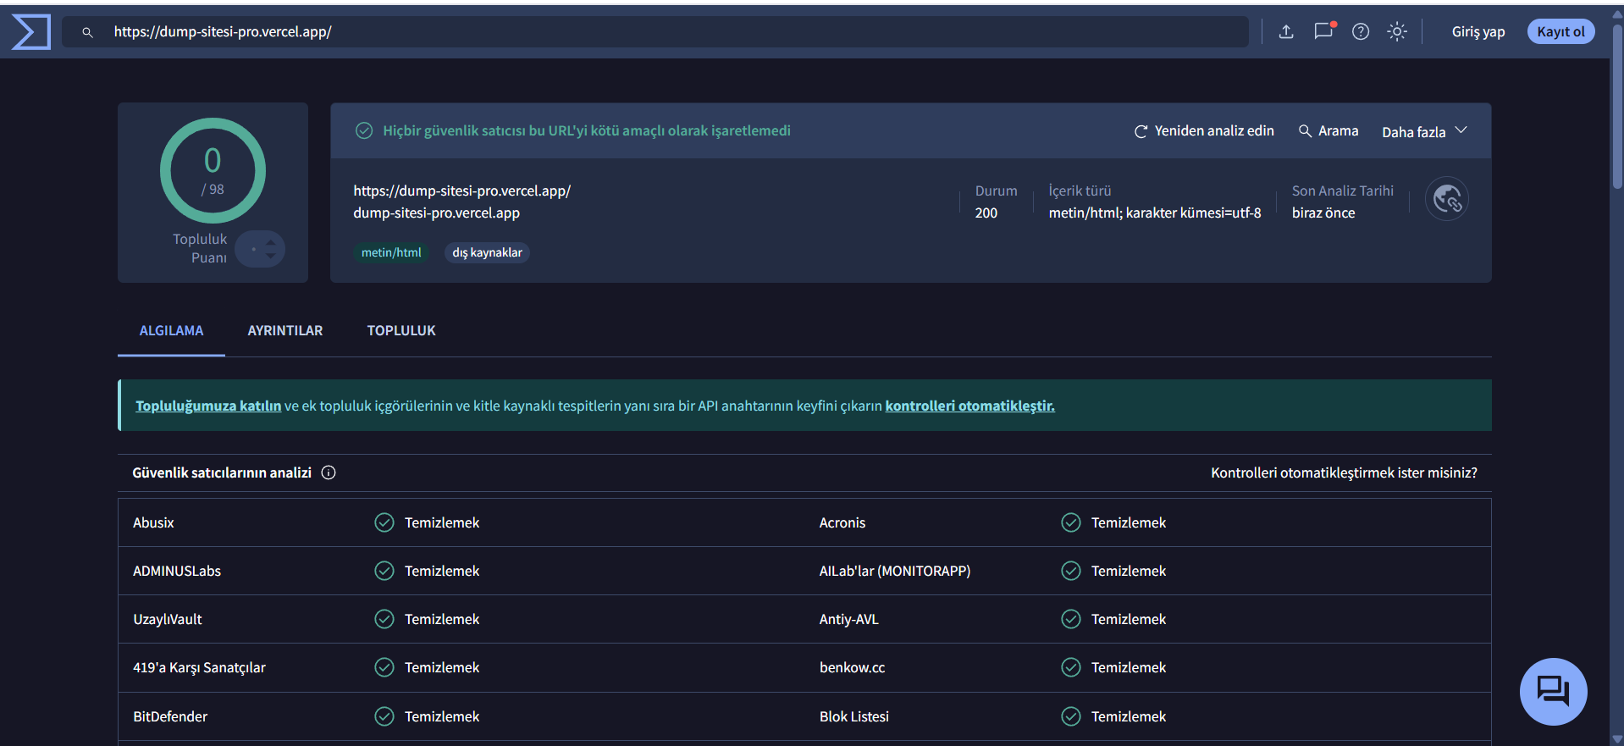This screenshot has height=746, width=1624.
Task: Click the BitDefender clean checkmark icon
Action: 384,716
